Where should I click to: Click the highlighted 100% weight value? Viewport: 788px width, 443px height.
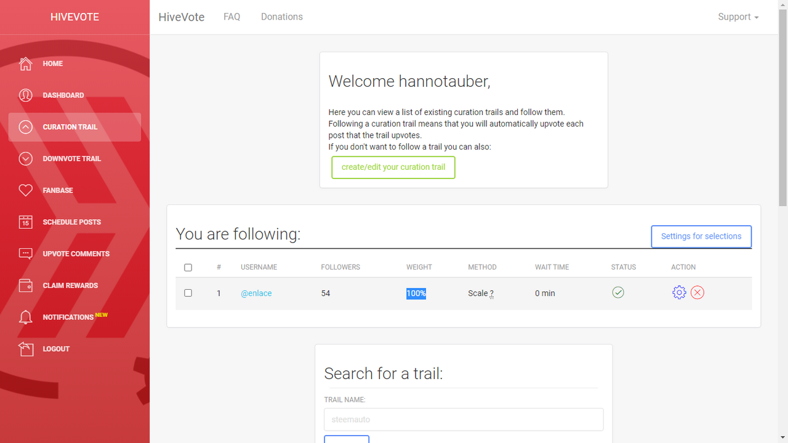pos(416,293)
